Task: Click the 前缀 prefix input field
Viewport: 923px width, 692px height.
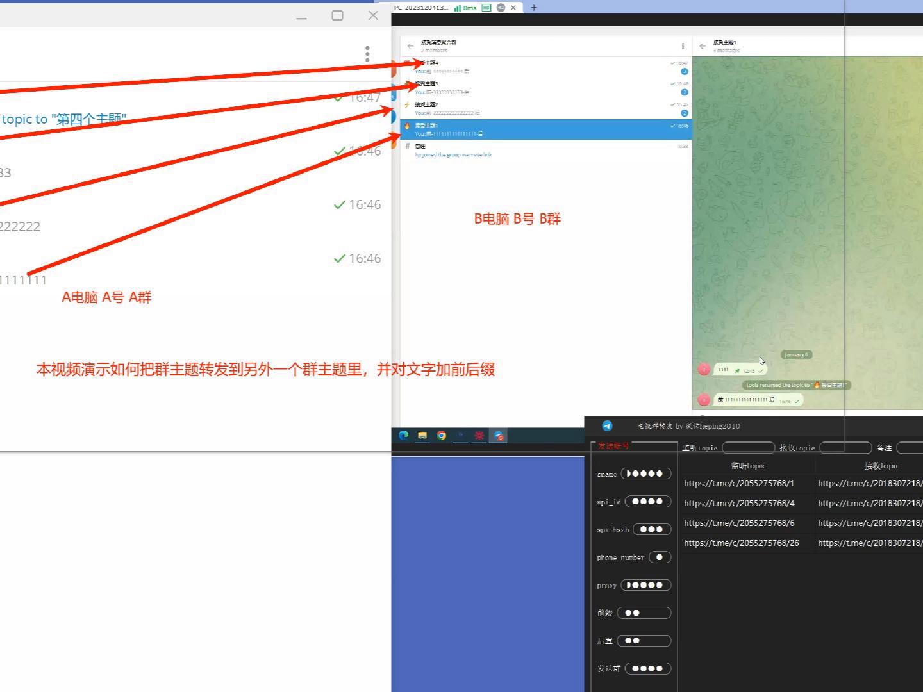Action: pos(644,613)
